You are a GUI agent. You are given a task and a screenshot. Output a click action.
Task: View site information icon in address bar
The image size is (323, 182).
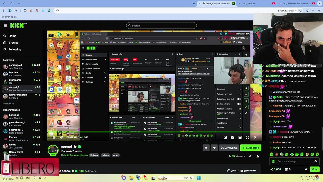(x=300, y=11)
